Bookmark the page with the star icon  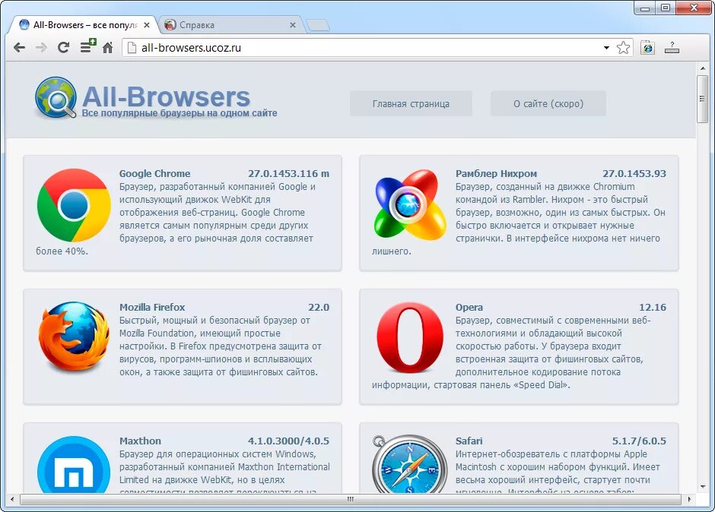[x=623, y=47]
